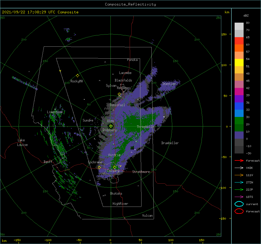Click the Calgary city label
The image size is (261, 244).
pyautogui.click(x=113, y=171)
